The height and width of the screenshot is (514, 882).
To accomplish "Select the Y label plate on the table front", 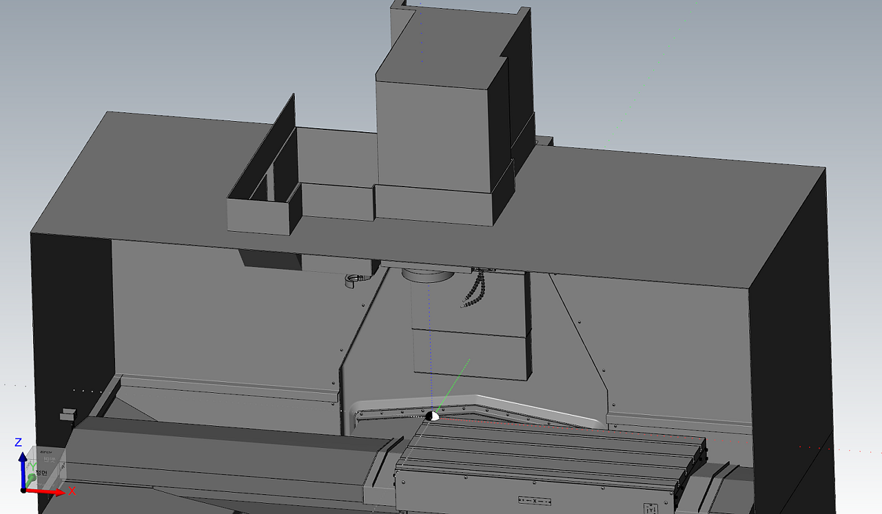I will point(650,509).
